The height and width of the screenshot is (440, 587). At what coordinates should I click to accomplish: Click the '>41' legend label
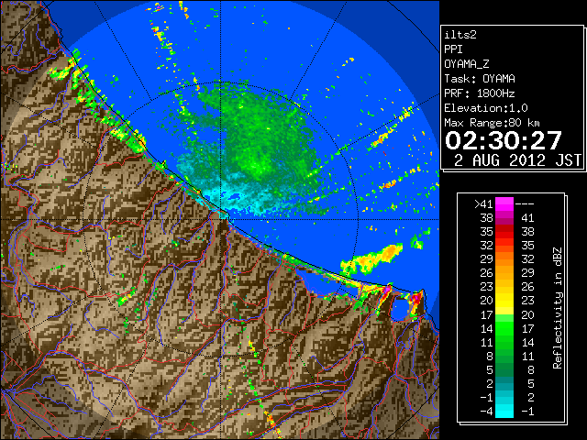point(483,203)
